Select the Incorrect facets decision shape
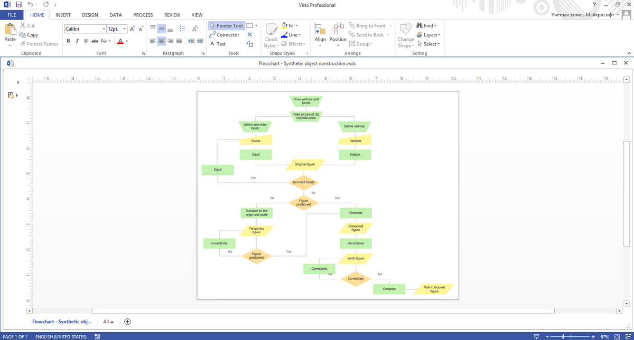This screenshot has height=340, width=634. pyautogui.click(x=304, y=182)
